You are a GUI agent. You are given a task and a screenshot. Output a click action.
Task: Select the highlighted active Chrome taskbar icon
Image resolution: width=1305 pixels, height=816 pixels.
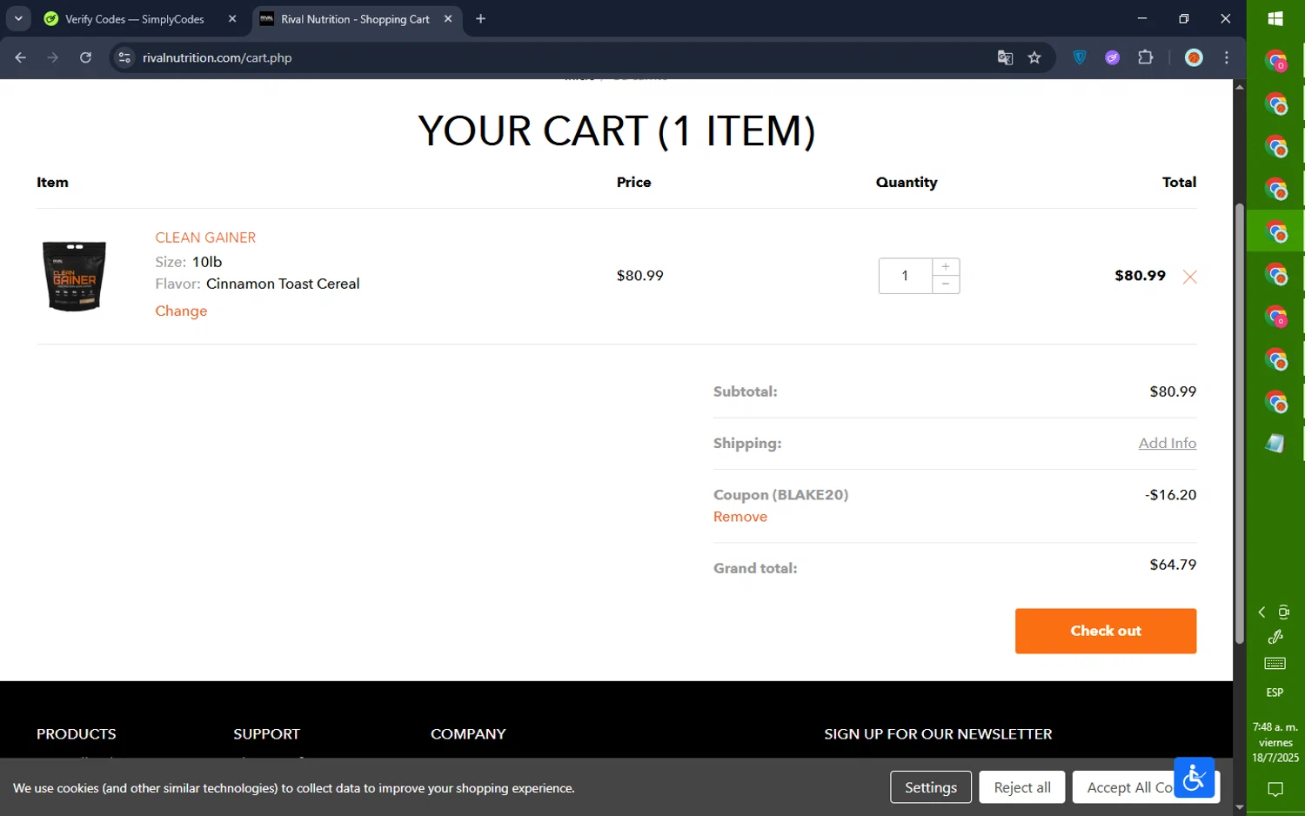[x=1275, y=231]
